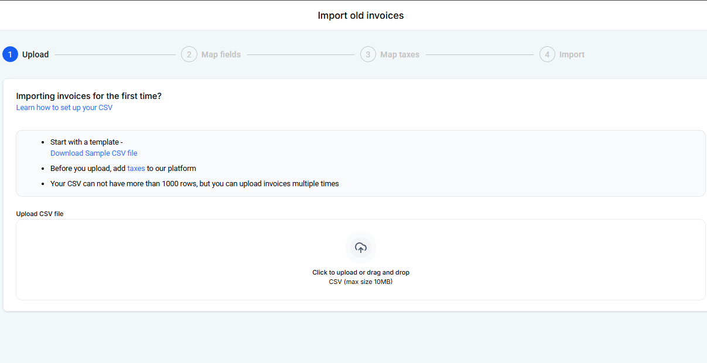707x363 pixels.
Task: Click the progress line between Upload and Map fields
Action: pos(115,54)
